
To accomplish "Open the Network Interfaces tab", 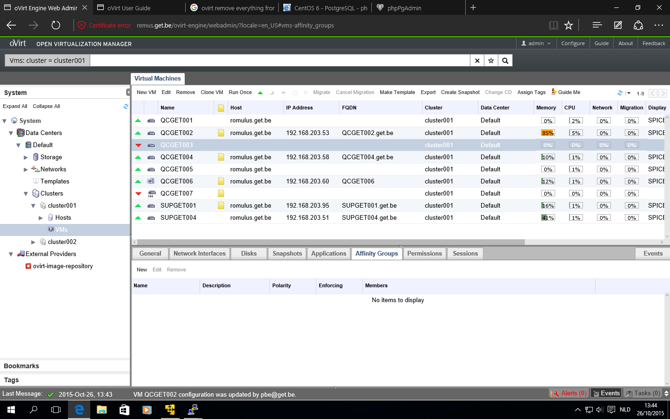I will [x=199, y=254].
